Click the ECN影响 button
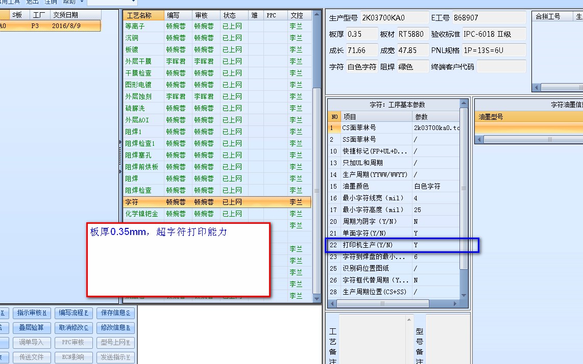 tap(73, 357)
